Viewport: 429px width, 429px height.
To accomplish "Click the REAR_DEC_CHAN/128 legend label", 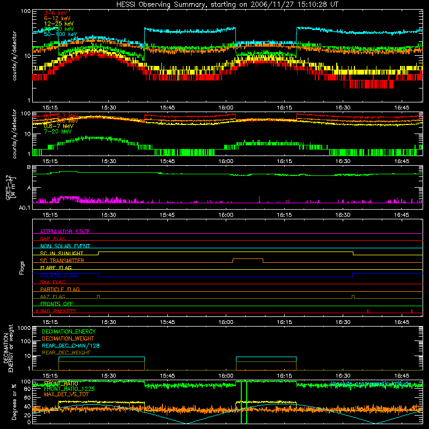I will (71, 345).
